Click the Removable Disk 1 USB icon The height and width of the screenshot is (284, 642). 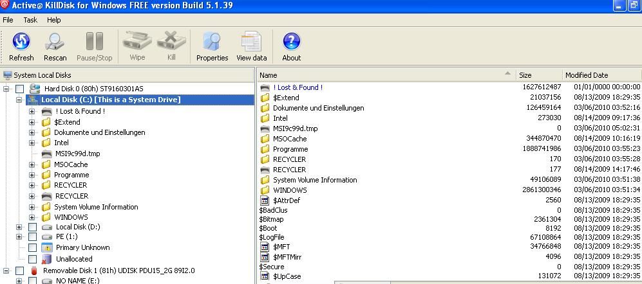pyautogui.click(x=34, y=271)
